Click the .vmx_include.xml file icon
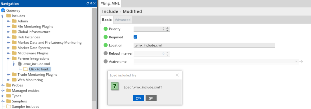This screenshot has width=311, height=109. coord(20,64)
